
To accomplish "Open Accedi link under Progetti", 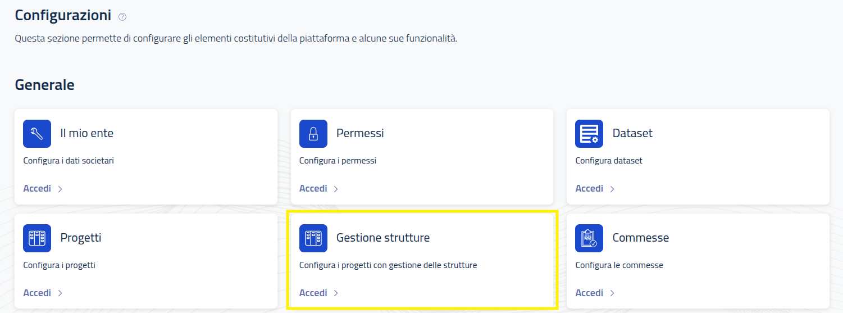I will (x=43, y=293).
